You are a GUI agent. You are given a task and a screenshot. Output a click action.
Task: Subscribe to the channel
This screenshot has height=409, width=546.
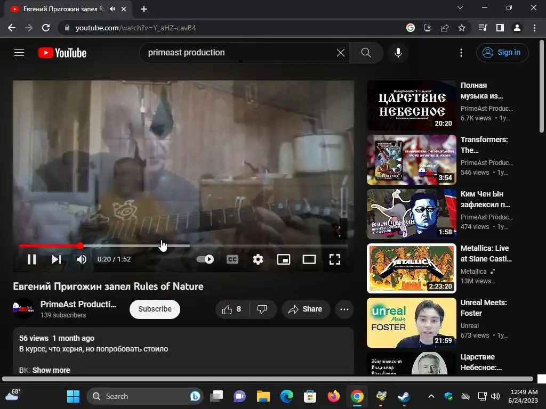155,309
